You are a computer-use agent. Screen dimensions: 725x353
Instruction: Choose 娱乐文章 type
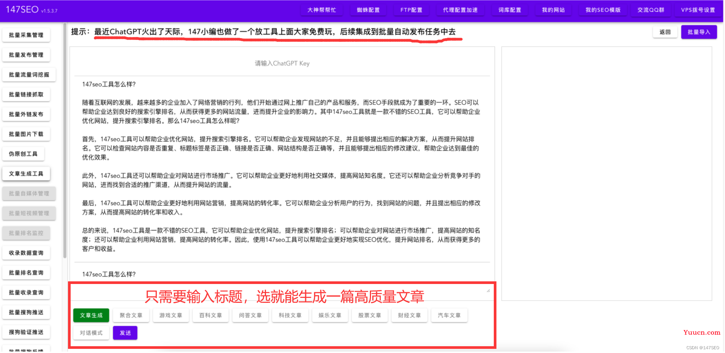(x=330, y=315)
